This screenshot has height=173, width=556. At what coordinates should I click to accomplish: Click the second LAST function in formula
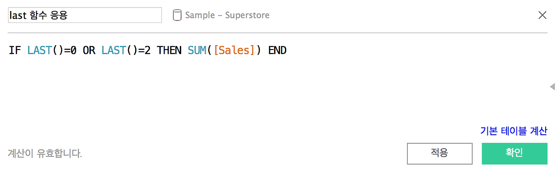coord(114,50)
